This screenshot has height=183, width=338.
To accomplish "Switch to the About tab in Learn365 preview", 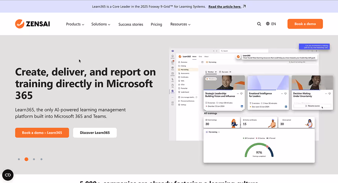I will pyautogui.click(x=206, y=56).
